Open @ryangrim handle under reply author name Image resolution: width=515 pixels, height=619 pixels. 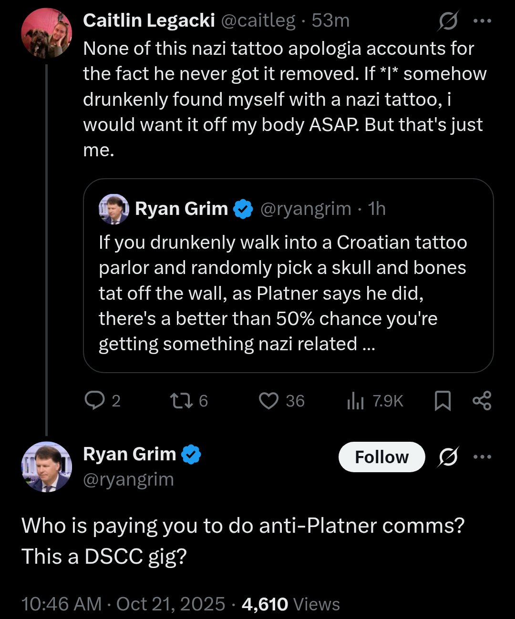point(128,479)
